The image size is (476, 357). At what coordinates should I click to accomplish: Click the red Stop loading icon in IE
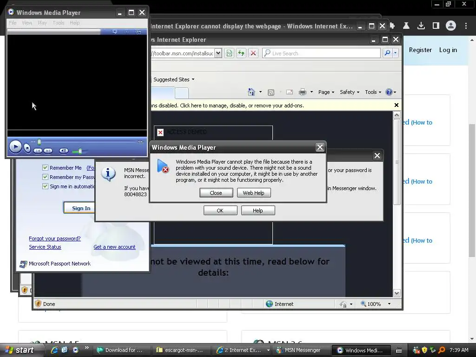click(253, 53)
